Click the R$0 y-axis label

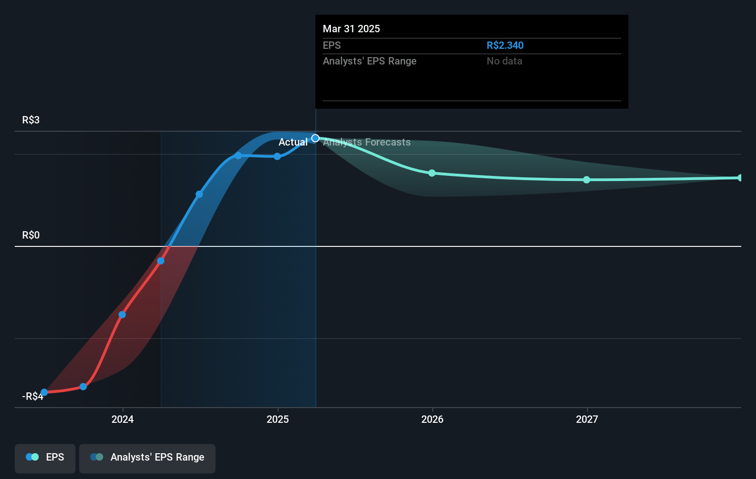click(x=31, y=235)
